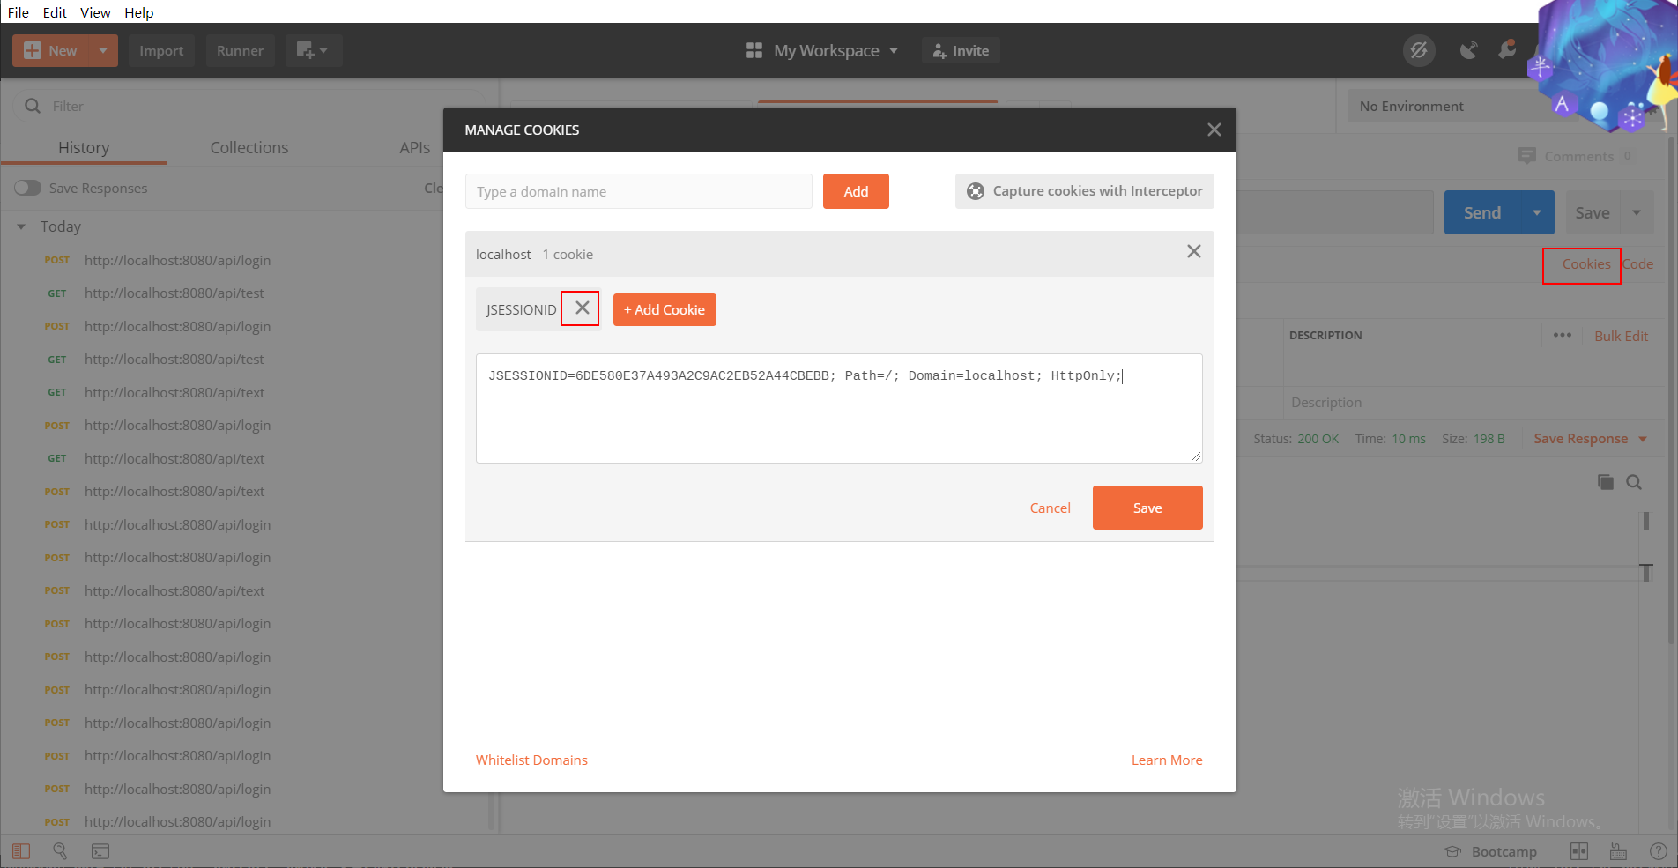
Task: Switch to the Collections tab
Action: [249, 147]
